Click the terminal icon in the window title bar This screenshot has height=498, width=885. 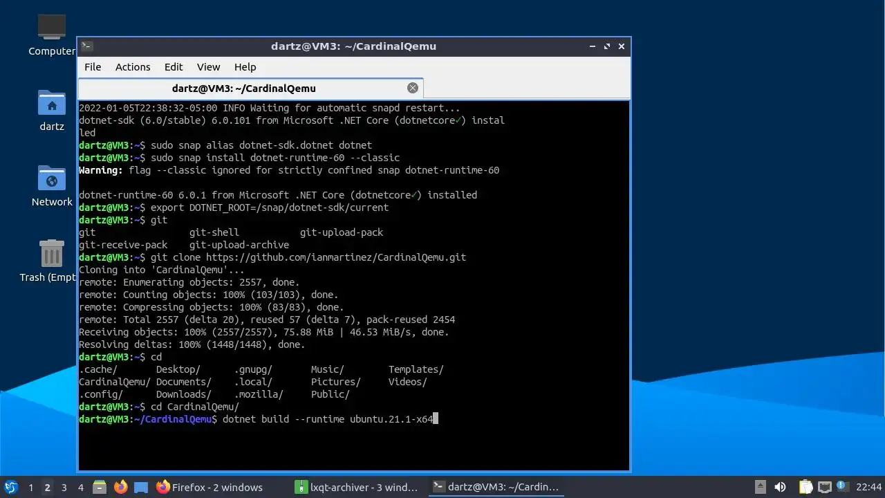coord(87,46)
